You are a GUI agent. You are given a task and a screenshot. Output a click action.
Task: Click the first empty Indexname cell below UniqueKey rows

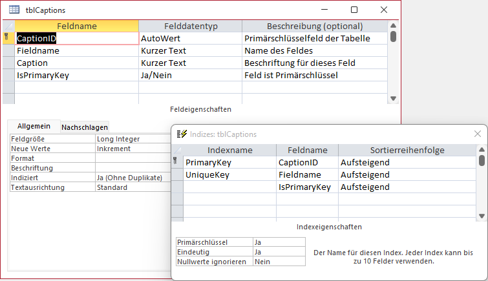coord(229,187)
